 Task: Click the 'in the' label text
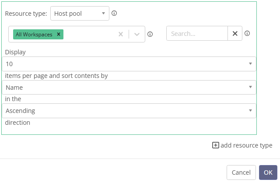[13, 99]
